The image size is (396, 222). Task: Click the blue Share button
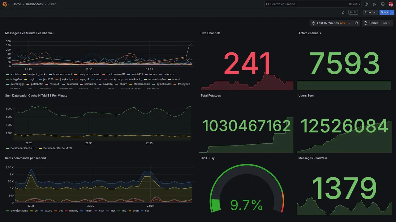tap(385, 12)
